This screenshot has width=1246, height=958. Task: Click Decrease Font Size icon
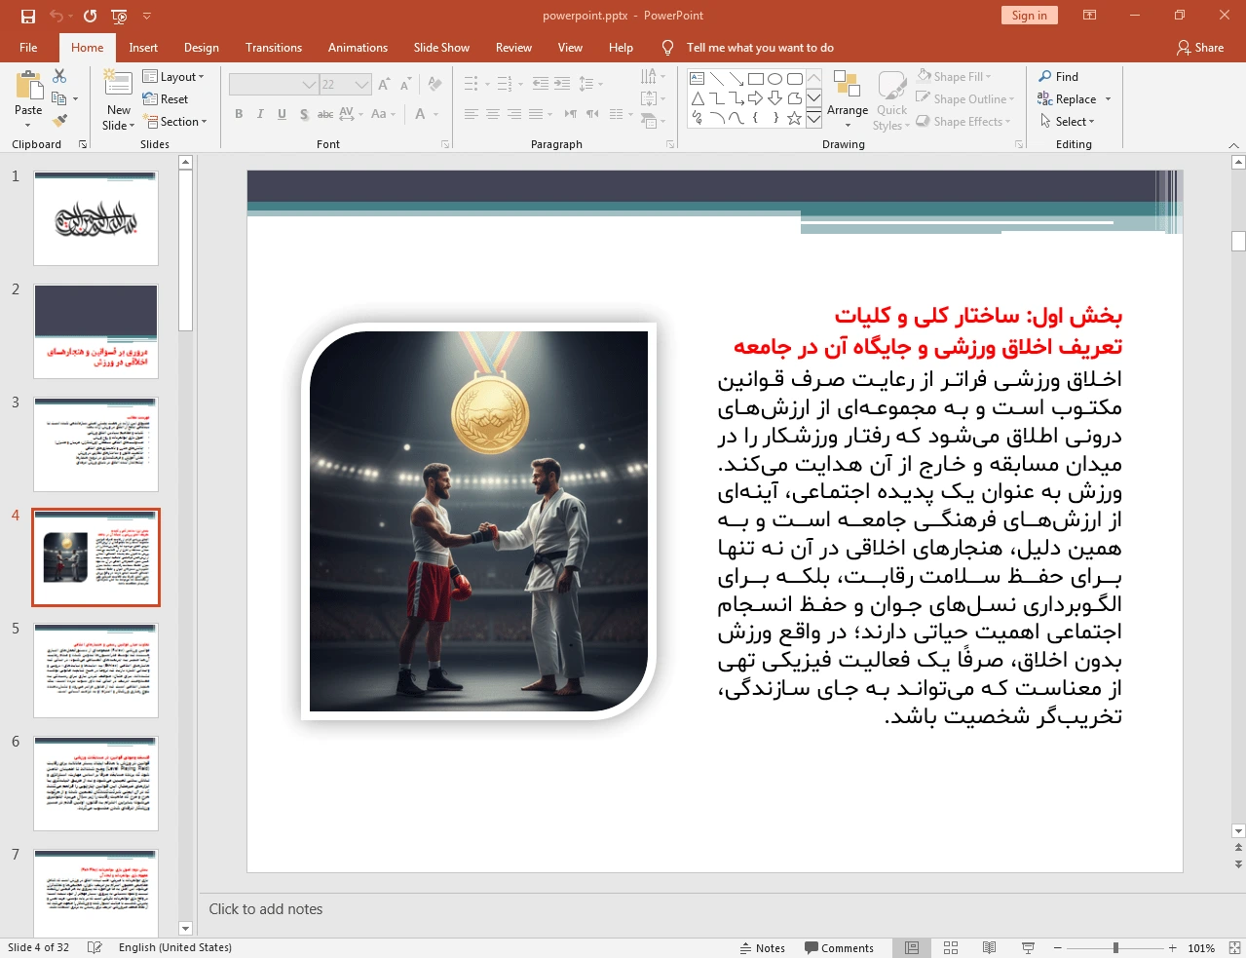pos(405,85)
